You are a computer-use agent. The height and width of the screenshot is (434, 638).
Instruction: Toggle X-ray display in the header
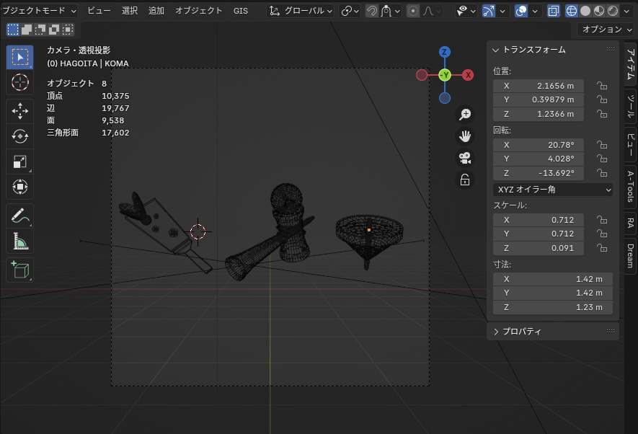click(553, 11)
